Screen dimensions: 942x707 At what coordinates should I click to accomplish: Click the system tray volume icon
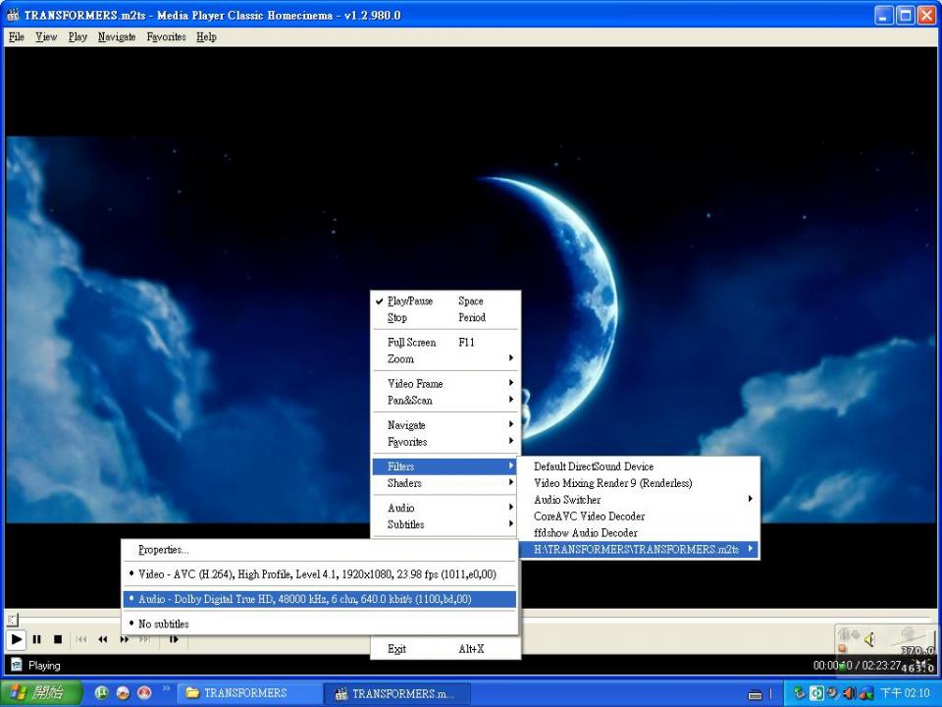(849, 693)
